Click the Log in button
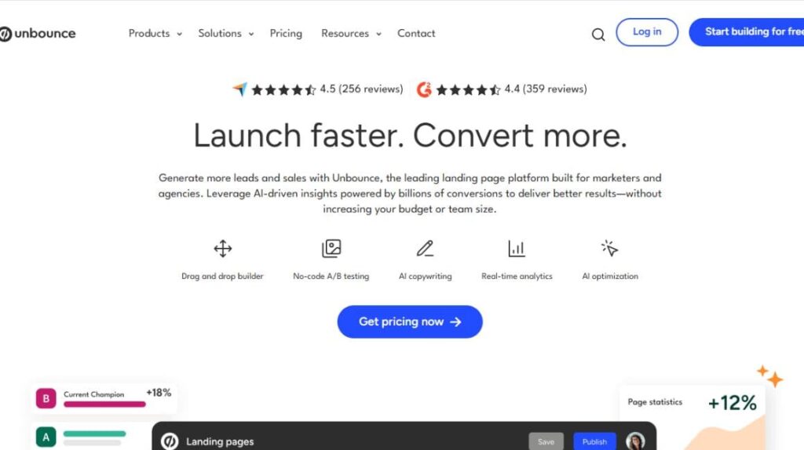The height and width of the screenshot is (450, 804). click(647, 32)
